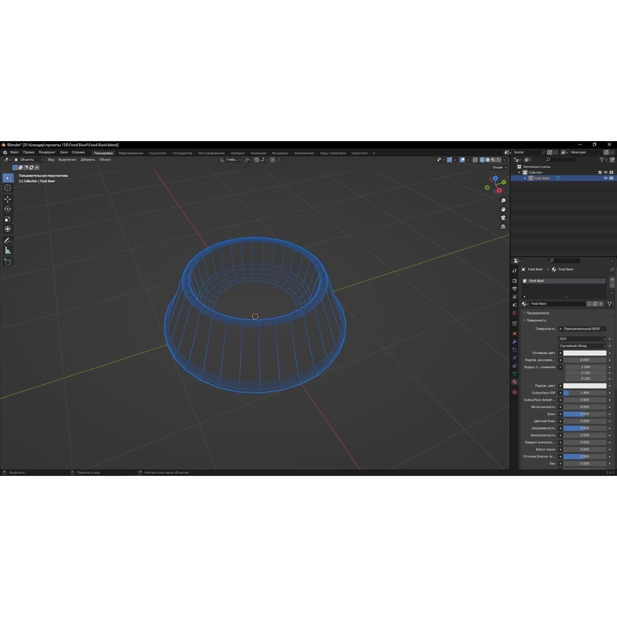The image size is (617, 617).
Task: Select the Transform tool
Action: click(8, 229)
